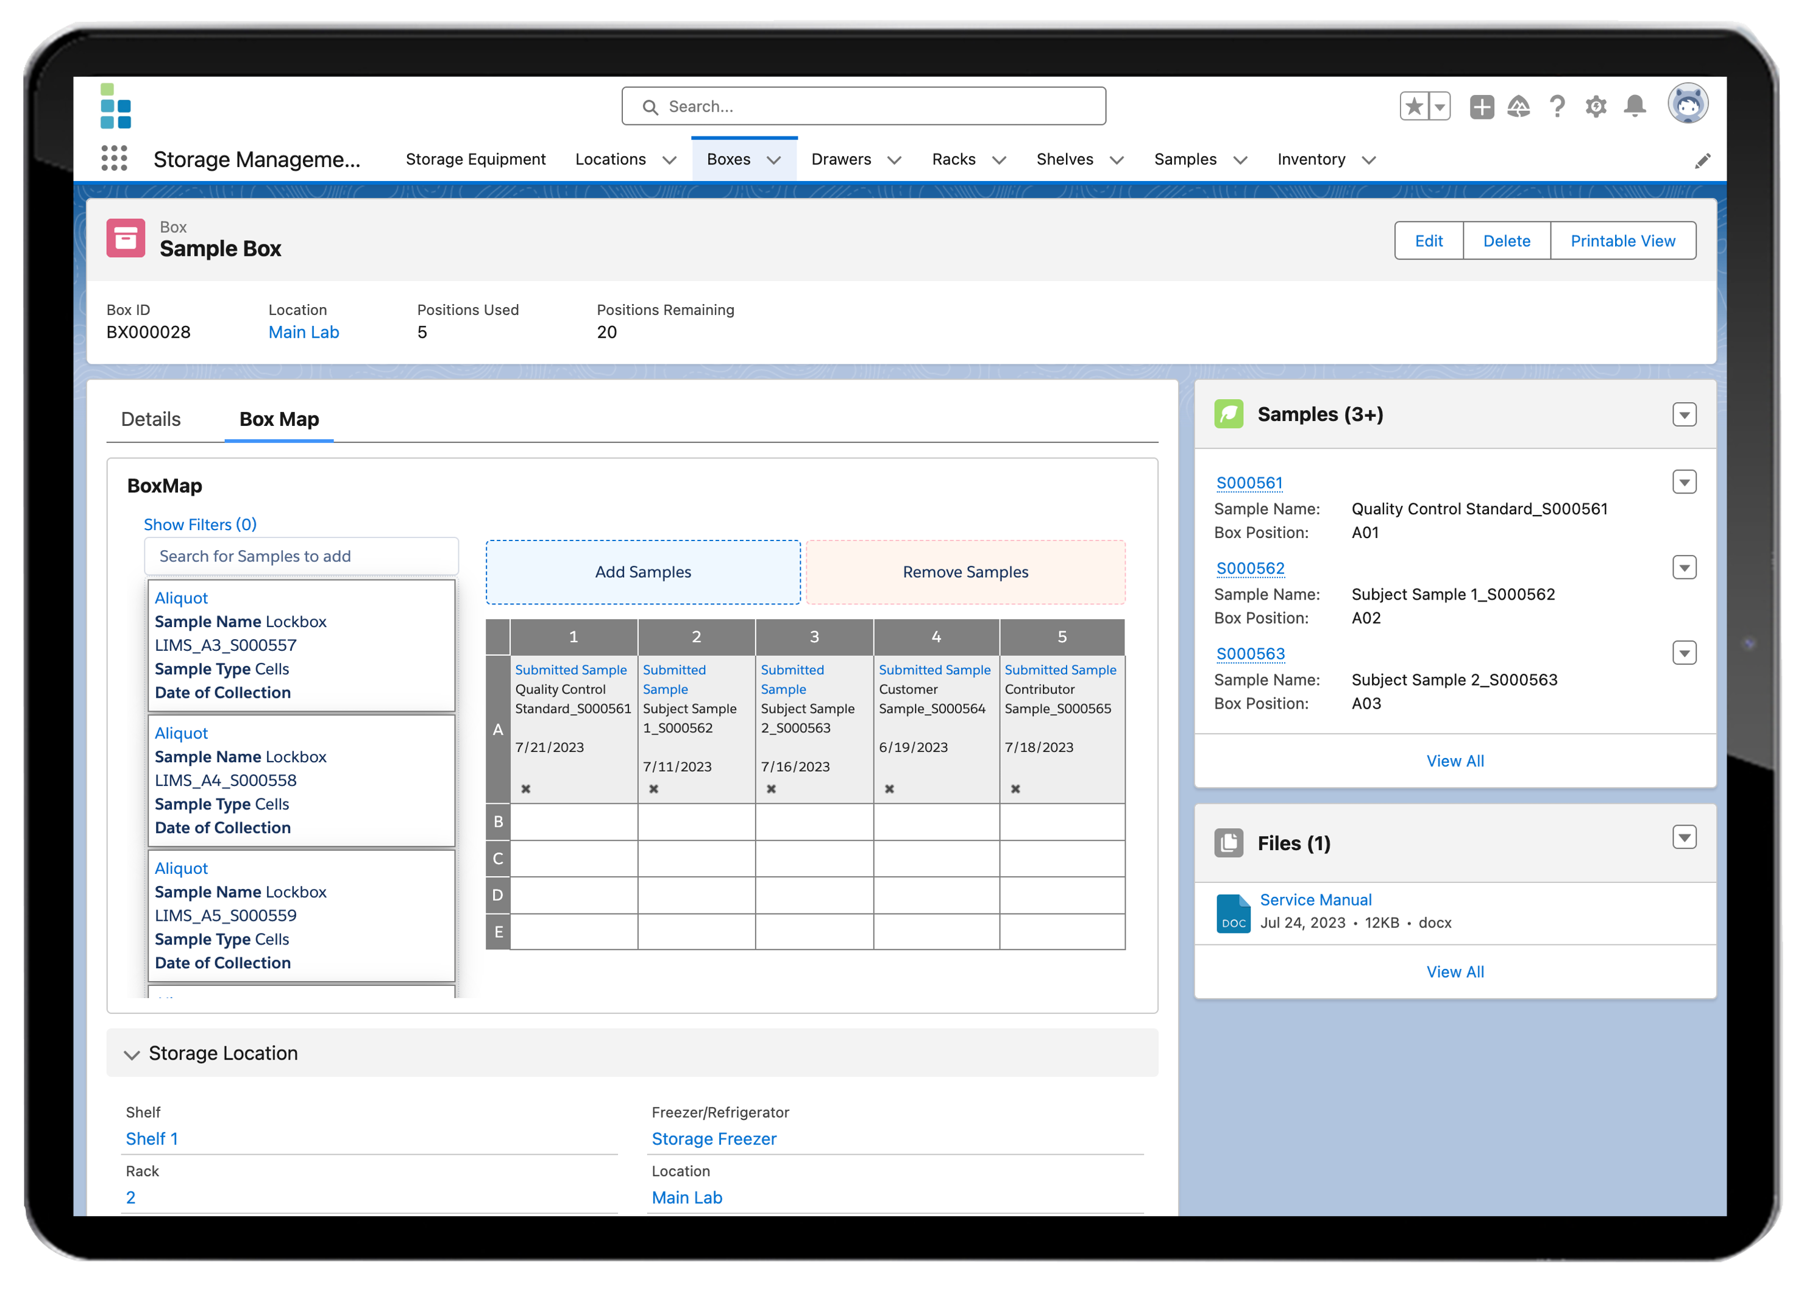Expand the Boxes tab dropdown arrow
The image size is (1804, 1290).
pyautogui.click(x=775, y=159)
